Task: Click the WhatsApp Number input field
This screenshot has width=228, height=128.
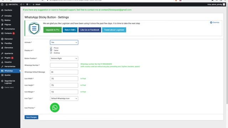Action: click(64, 65)
